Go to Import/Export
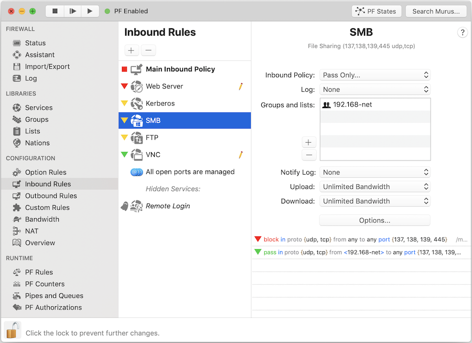Image resolution: width=472 pixels, height=343 pixels. click(47, 67)
